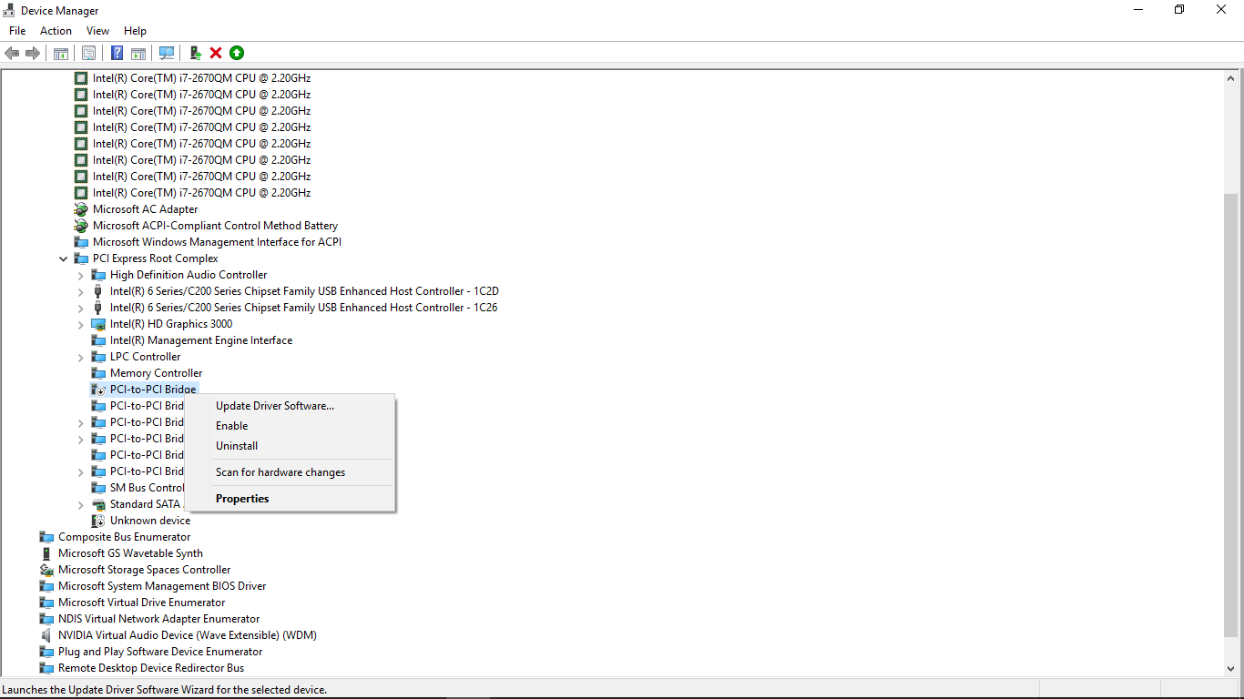Click the Back arrow in the toolbar
1244x699 pixels.
tap(12, 53)
